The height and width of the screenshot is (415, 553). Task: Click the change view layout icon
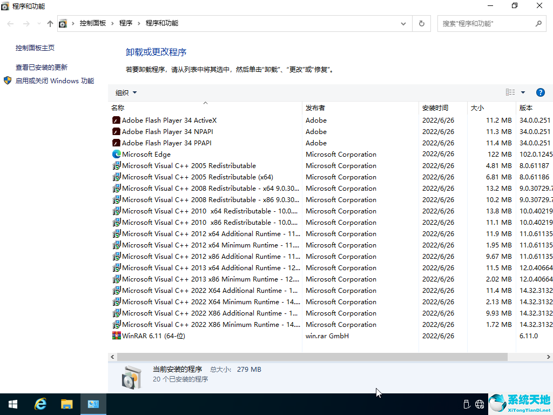[510, 92]
